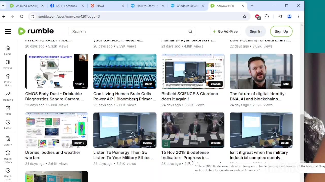This screenshot has height=182, width=325.
Task: Play the 24:01 server rack thumbnail
Action: point(125,71)
